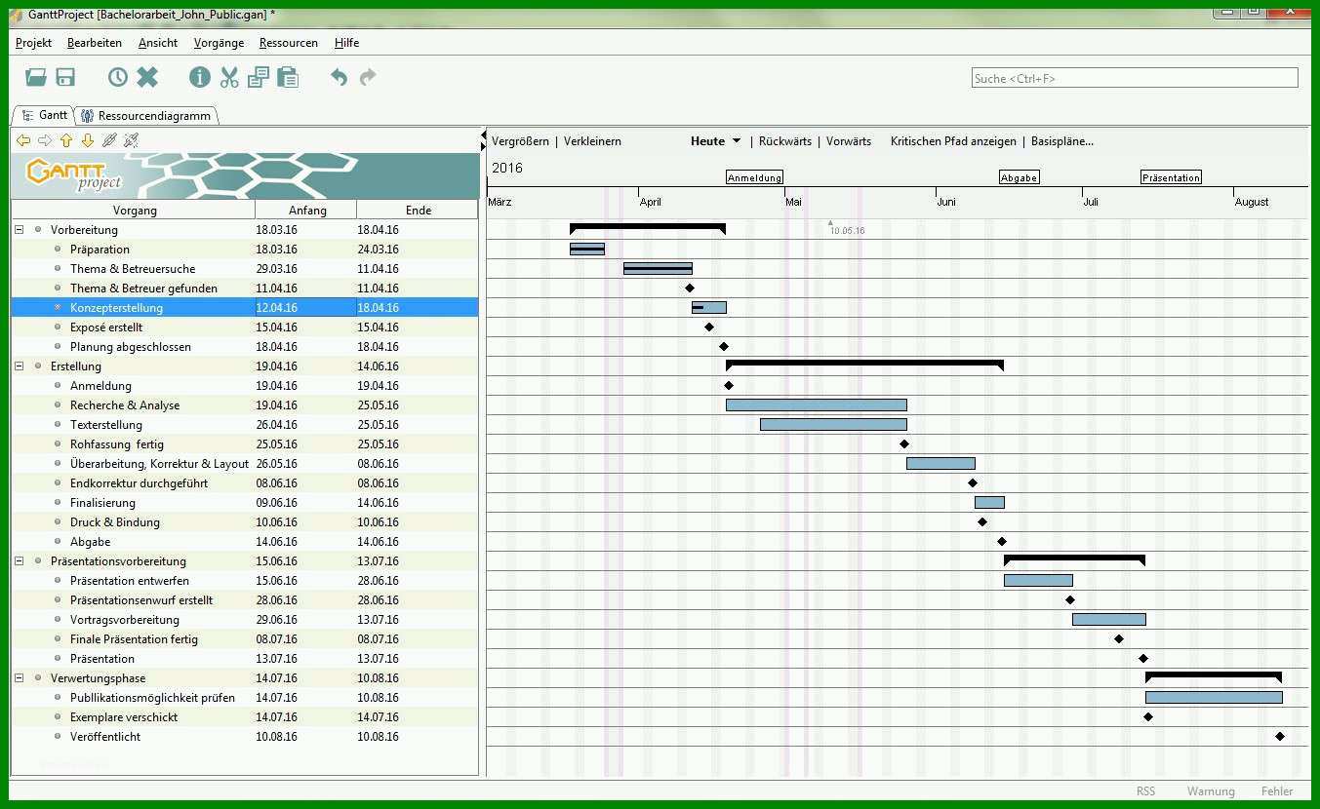
Task: Click RSS in the status bar
Action: pos(1145,791)
